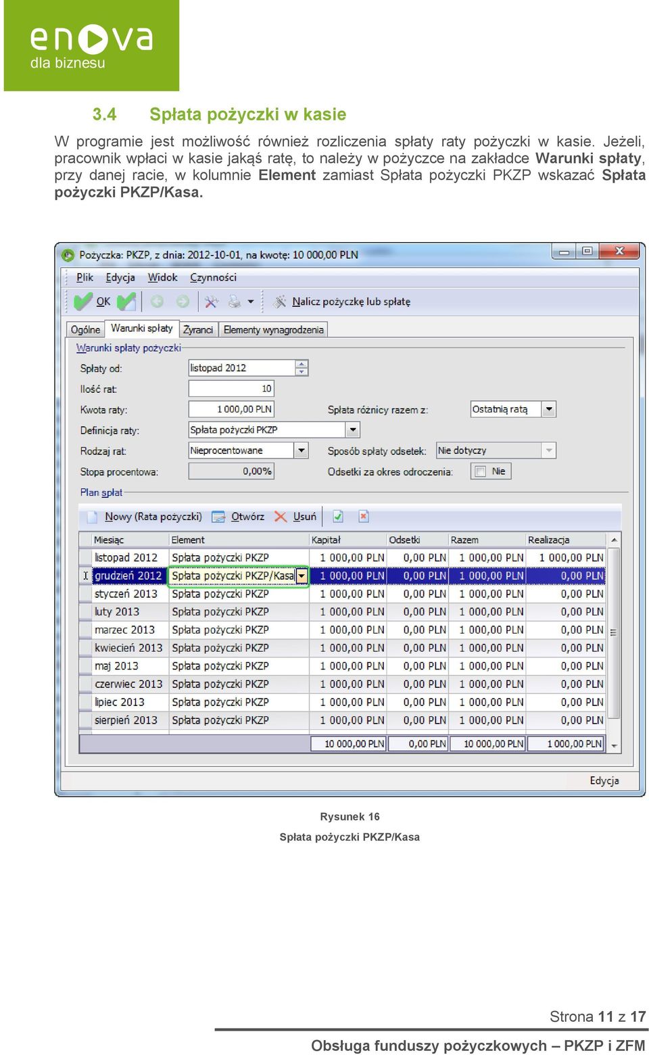Click the Kwota raty field
The image size is (649, 1055).
tap(231, 409)
